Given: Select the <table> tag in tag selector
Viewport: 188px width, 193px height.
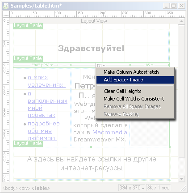Looking at the screenshot, I should (x=41, y=188).
